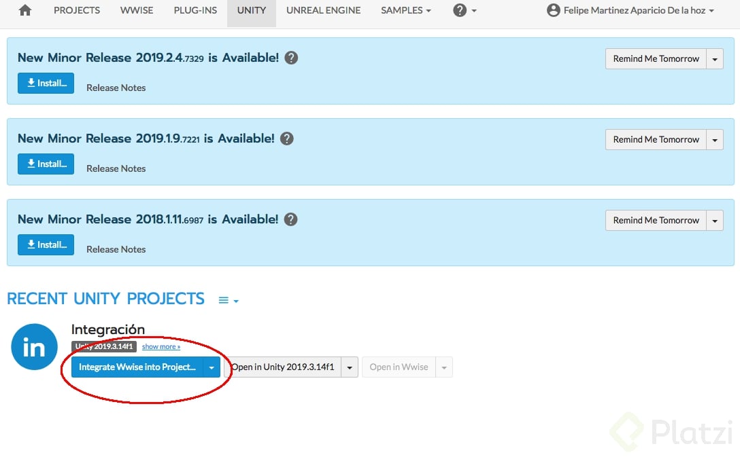Open recent Unity projects list menu
The width and height of the screenshot is (740, 457).
pos(229,300)
